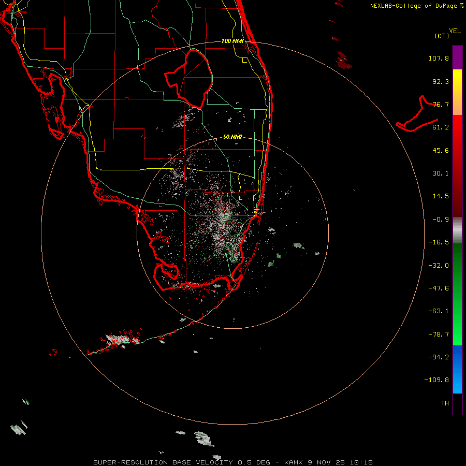Click the 10:15 timestamp in the caption
The image size is (466, 466).
(361, 462)
